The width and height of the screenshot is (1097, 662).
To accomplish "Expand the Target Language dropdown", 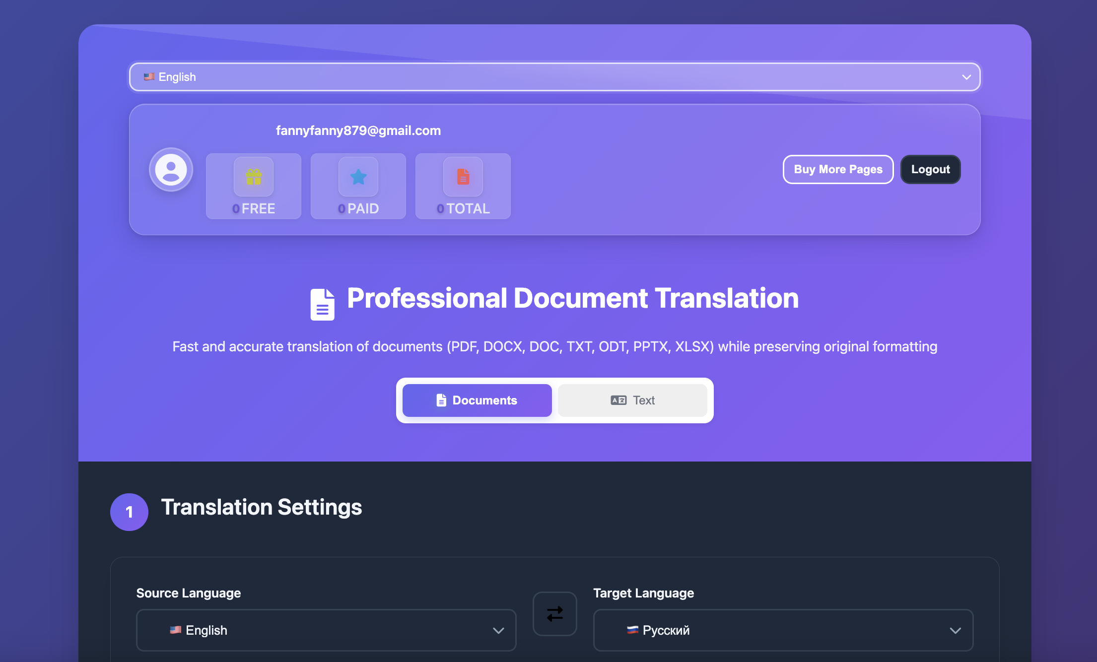I will pyautogui.click(x=783, y=630).
